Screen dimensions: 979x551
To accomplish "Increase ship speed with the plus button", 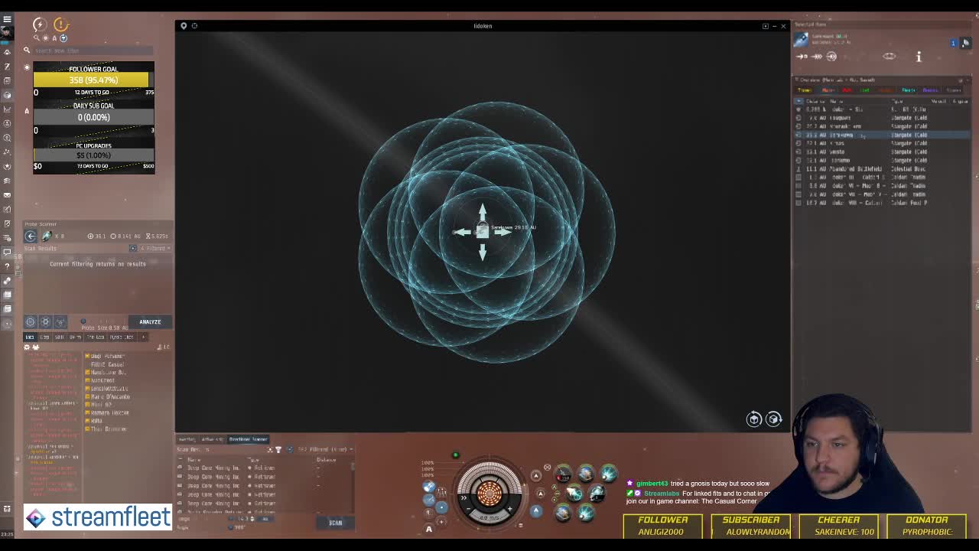I will [509, 508].
